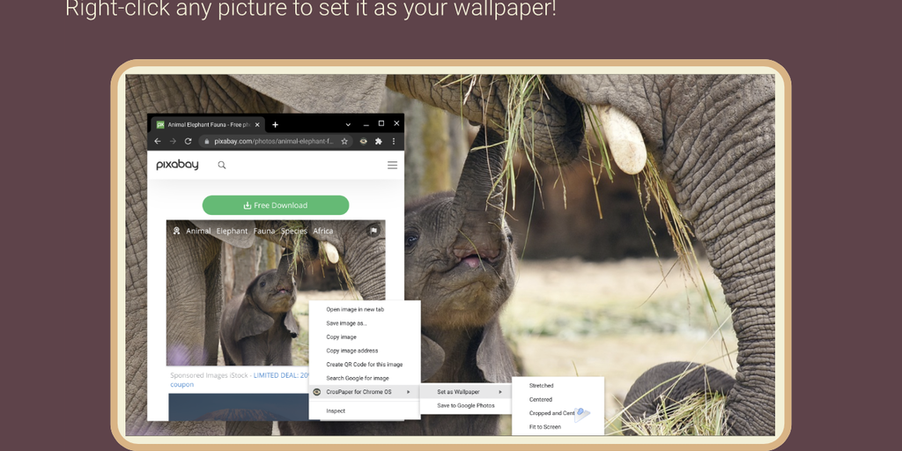
Task: Open Chrome's three-dot menu
Action: [394, 141]
